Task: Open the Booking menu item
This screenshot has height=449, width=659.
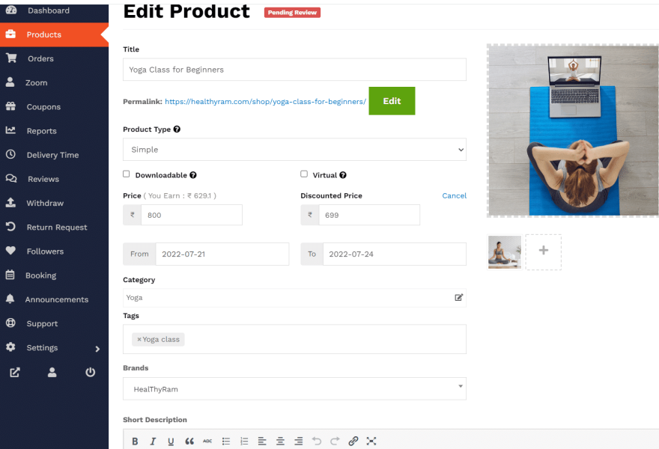Action: coord(54,275)
